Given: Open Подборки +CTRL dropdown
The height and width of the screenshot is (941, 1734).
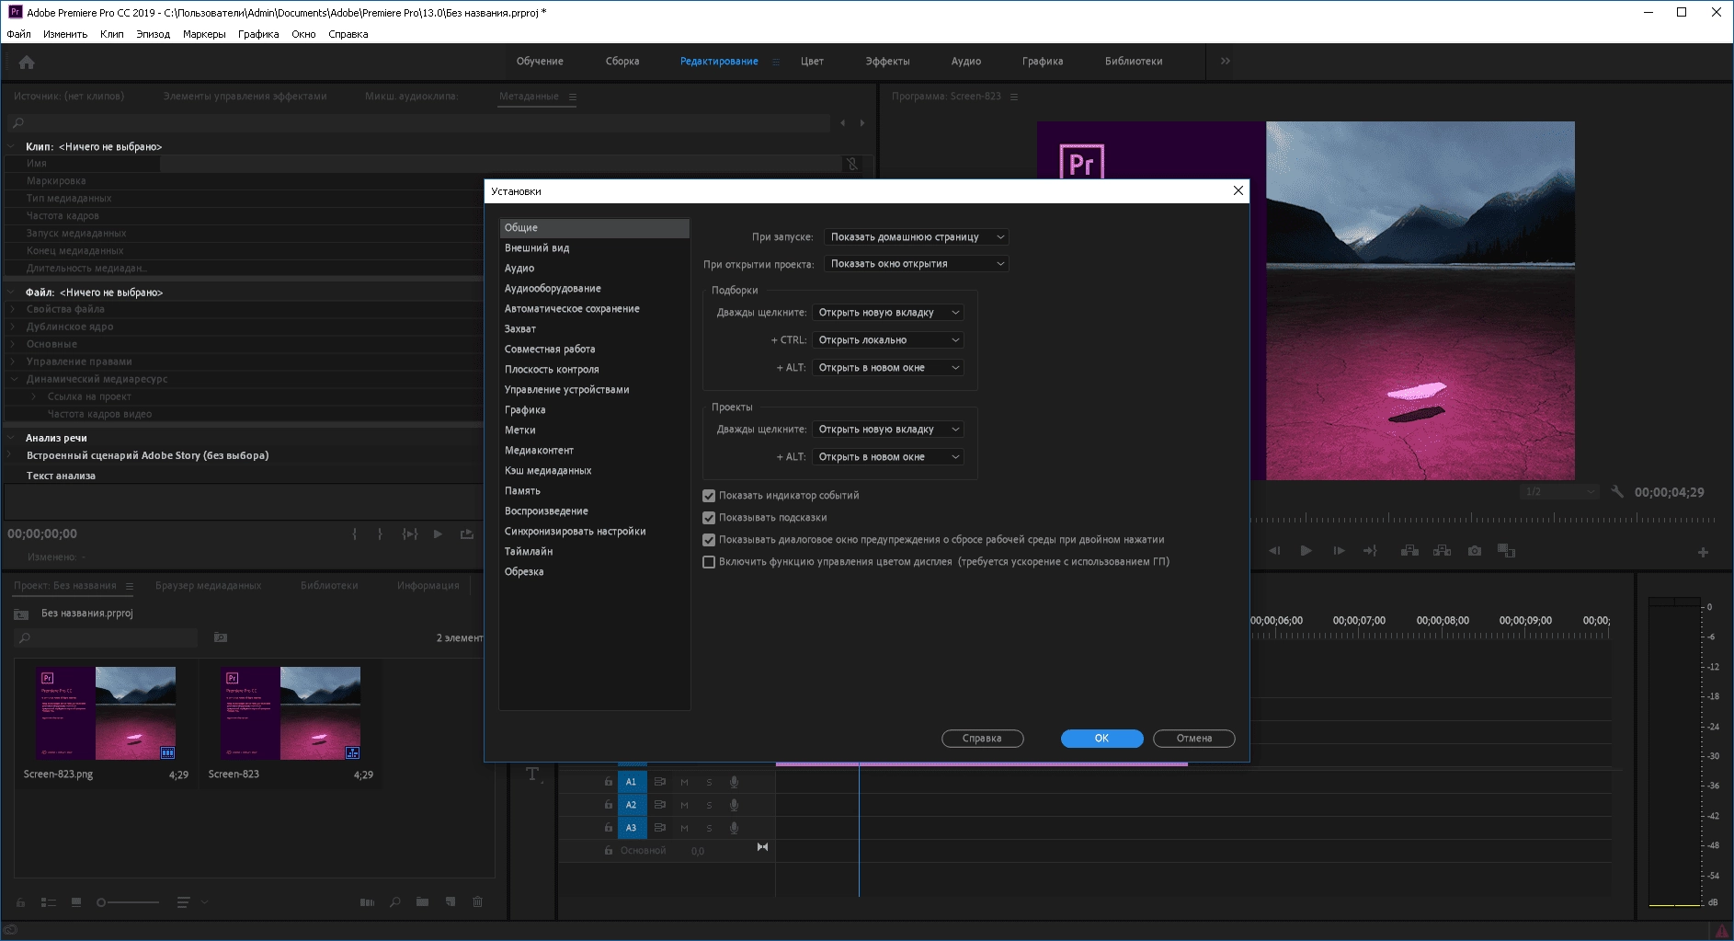Looking at the screenshot, I should pyautogui.click(x=888, y=340).
